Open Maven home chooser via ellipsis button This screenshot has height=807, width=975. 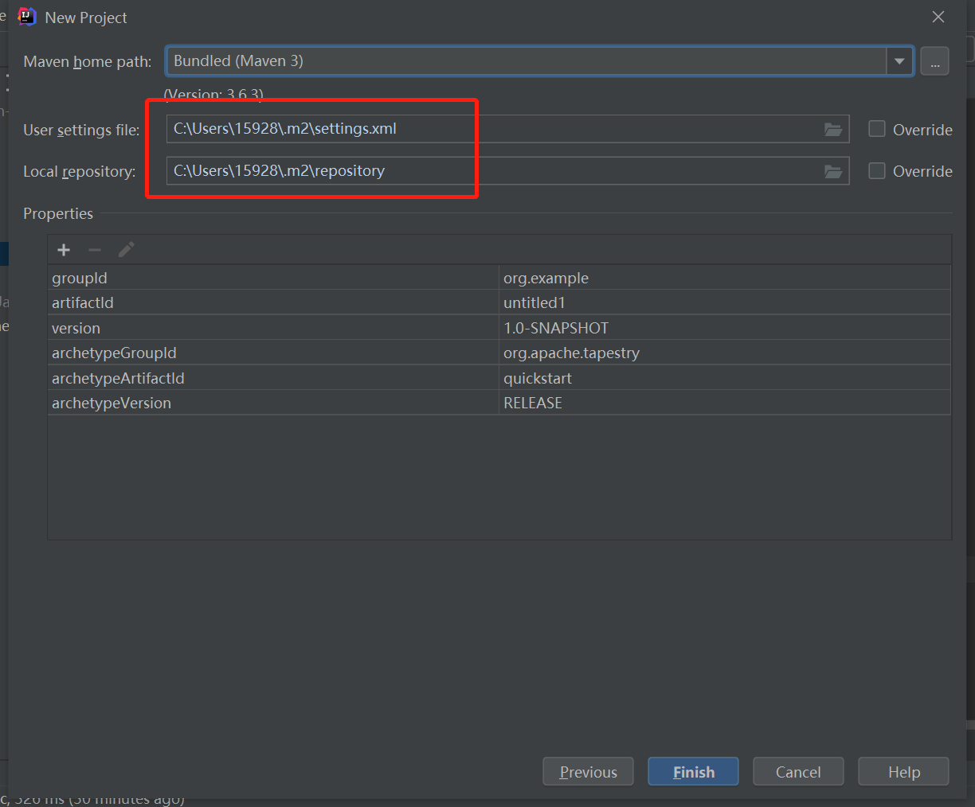click(x=934, y=60)
